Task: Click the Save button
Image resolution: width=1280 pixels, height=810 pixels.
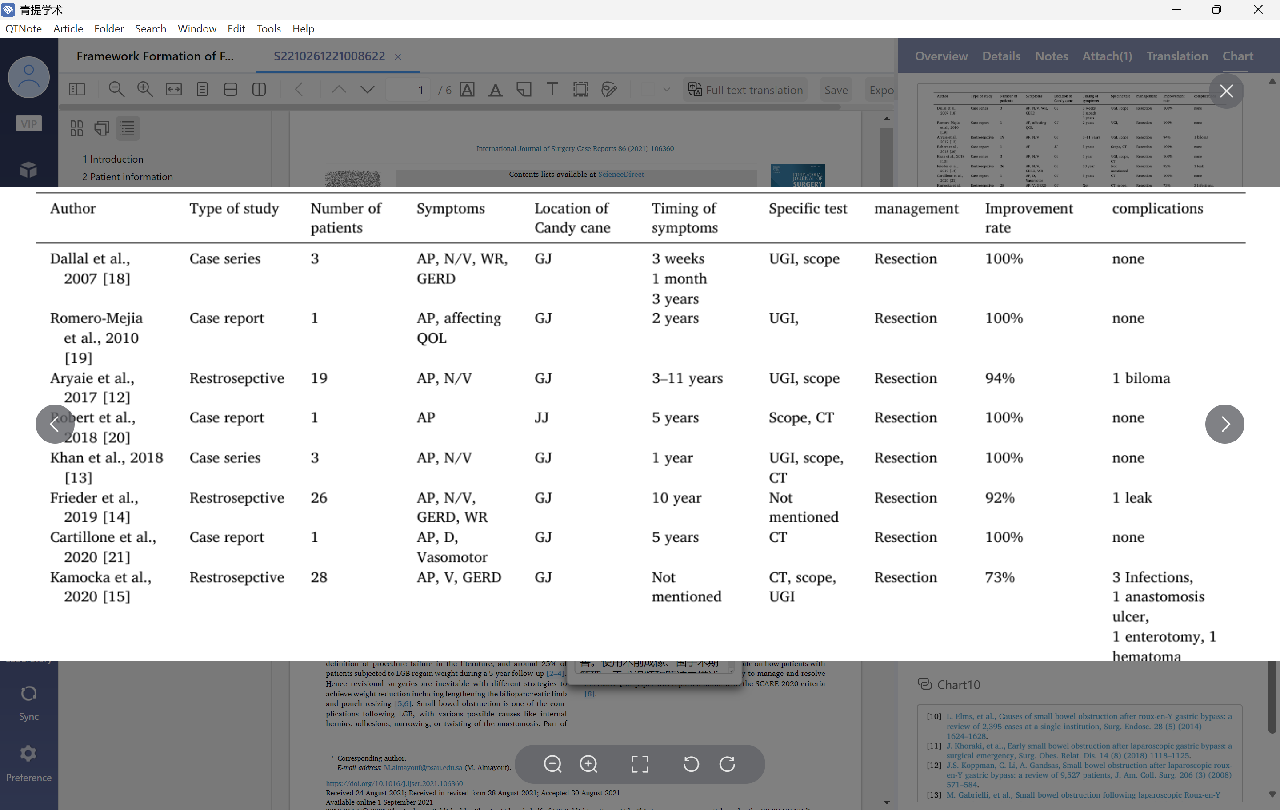Action: (x=836, y=90)
